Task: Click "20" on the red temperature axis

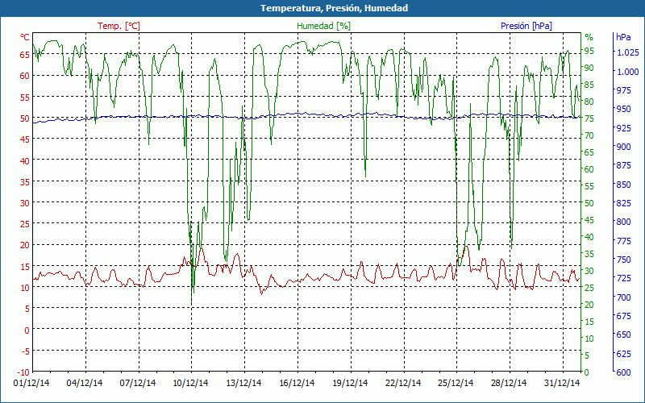Action: 25,245
